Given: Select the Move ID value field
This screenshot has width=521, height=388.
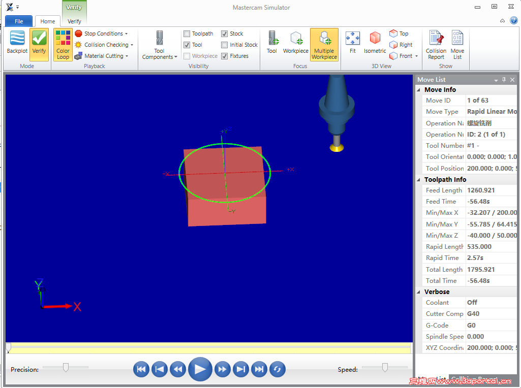Looking at the screenshot, I should point(491,100).
